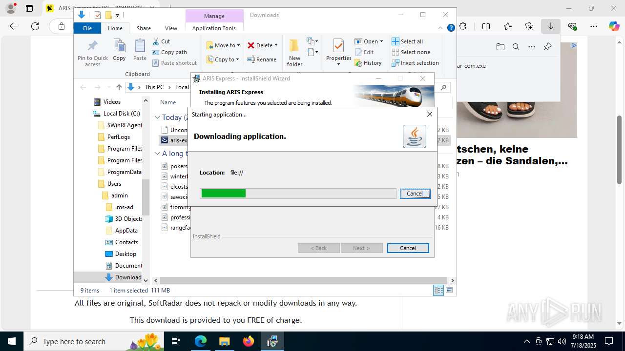Viewport: 625px width, 351px height.
Task: Click the New folder icon
Action: tap(294, 46)
